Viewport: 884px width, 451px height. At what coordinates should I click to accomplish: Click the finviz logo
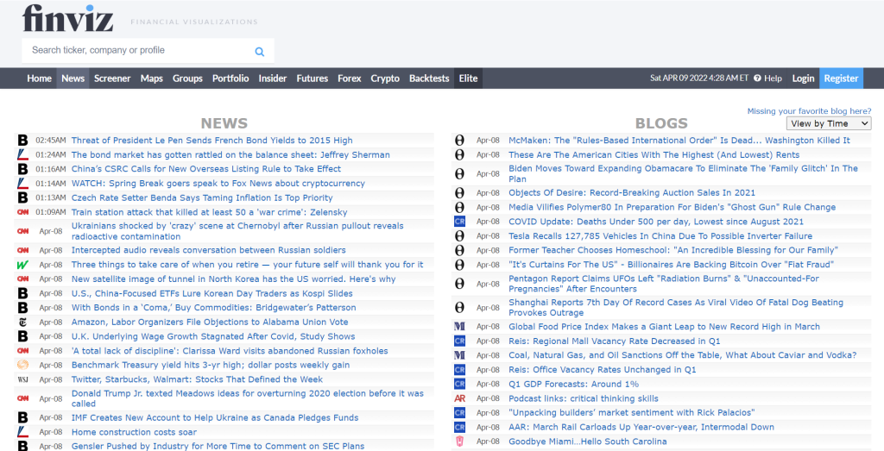[x=67, y=19]
